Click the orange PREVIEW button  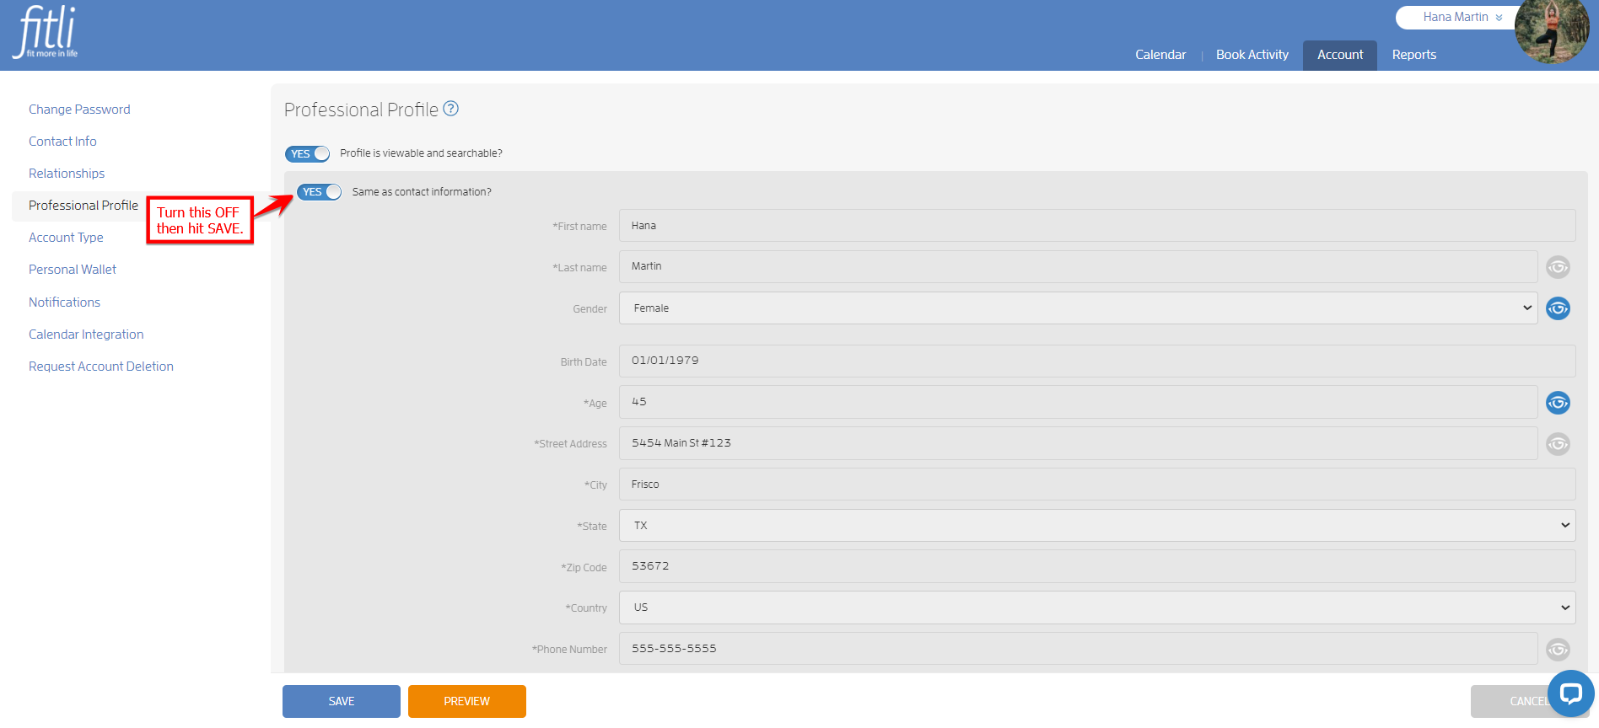click(467, 701)
